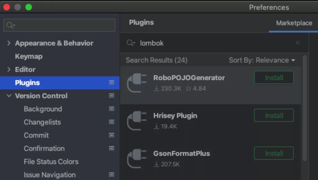The image size is (318, 180).
Task: Open the Sort By: Relevance dropdown
Action: point(262,60)
